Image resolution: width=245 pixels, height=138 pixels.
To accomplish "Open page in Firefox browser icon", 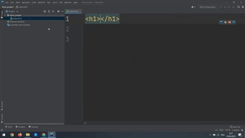I will (x=229, y=22).
